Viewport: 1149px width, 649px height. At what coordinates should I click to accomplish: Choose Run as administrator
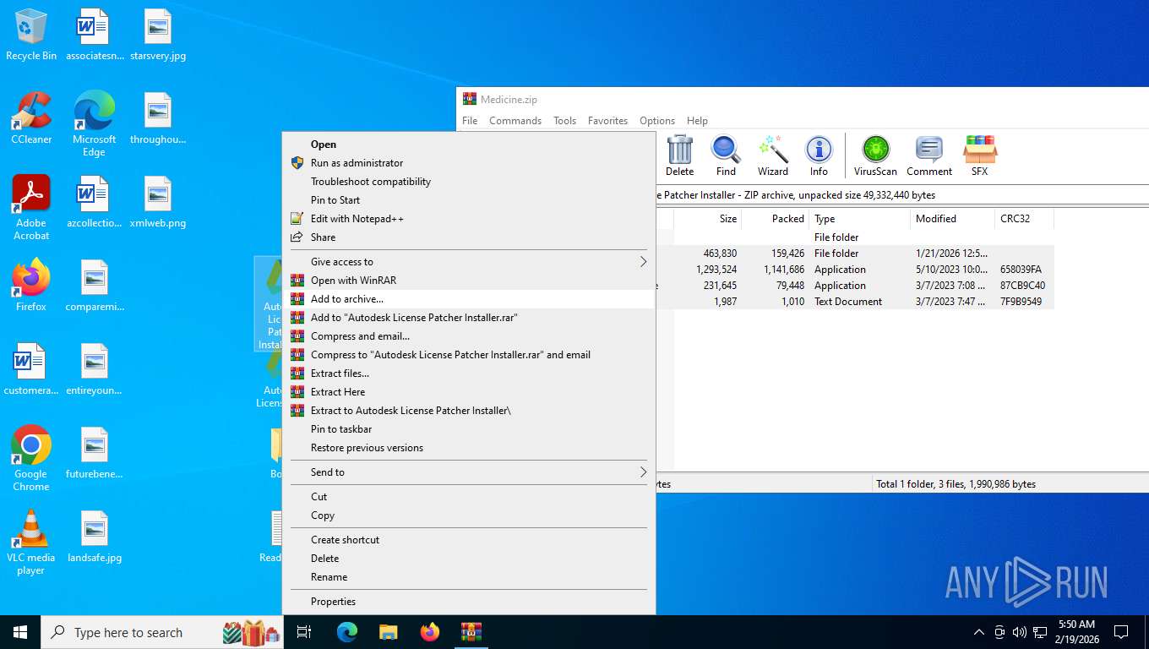(469, 163)
